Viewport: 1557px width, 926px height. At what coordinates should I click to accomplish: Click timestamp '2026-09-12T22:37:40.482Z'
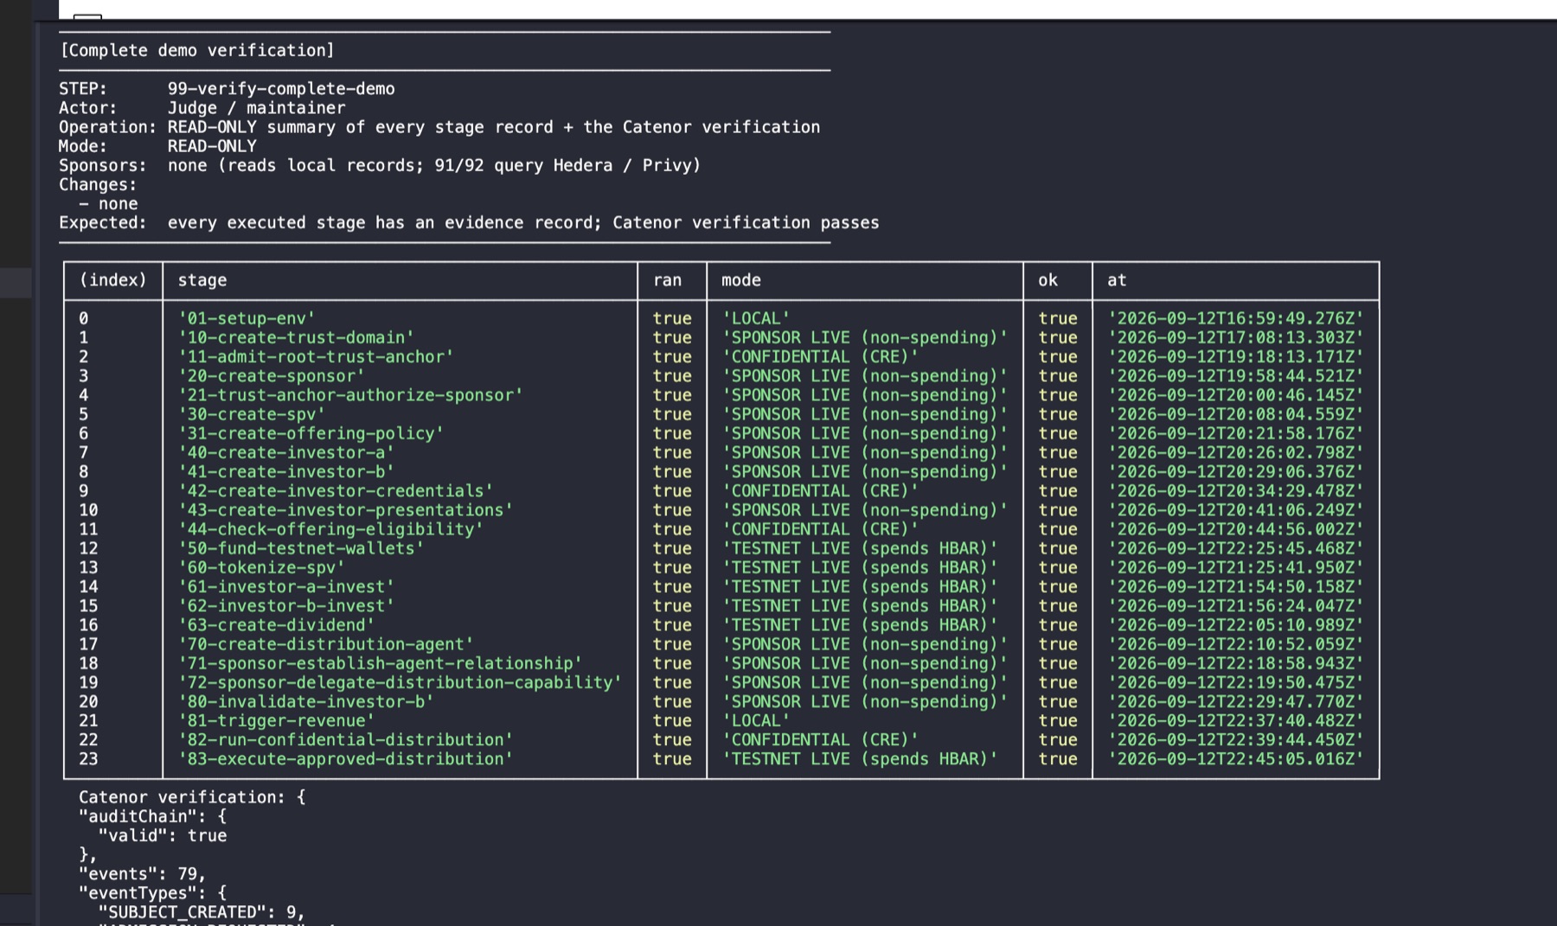(x=1236, y=720)
